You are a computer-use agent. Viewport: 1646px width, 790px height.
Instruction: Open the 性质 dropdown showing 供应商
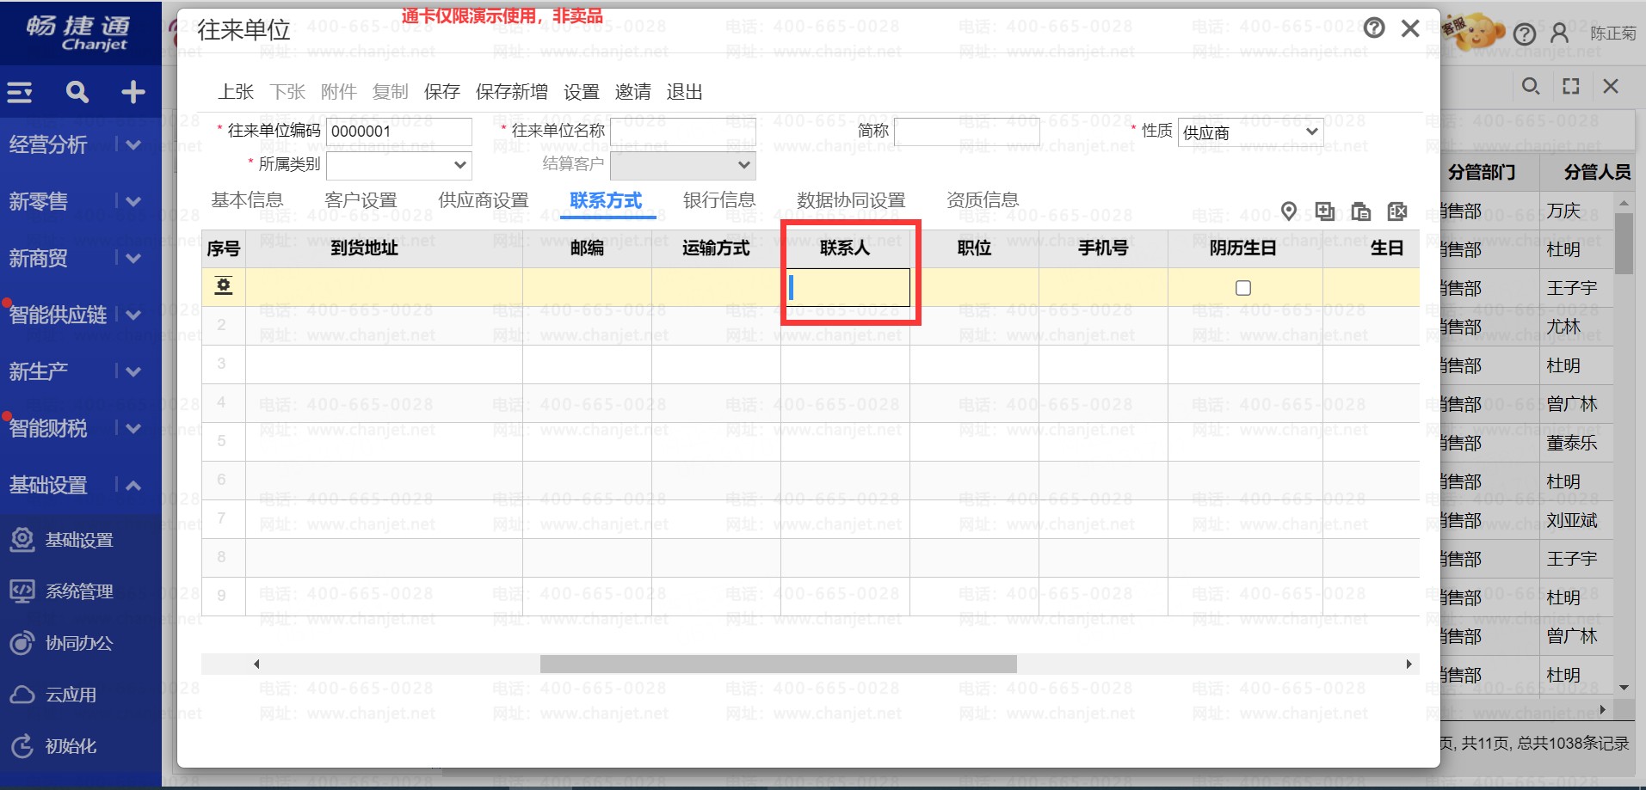(1249, 132)
